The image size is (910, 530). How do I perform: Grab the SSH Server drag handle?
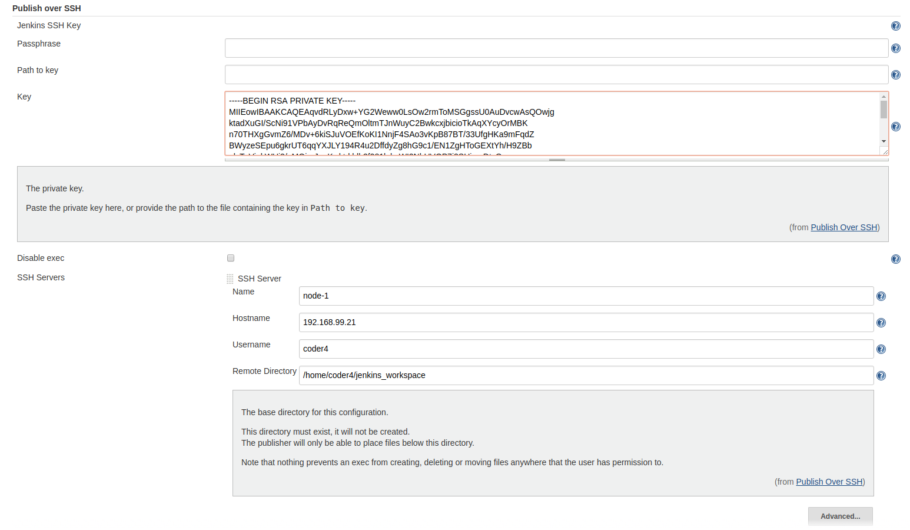tap(230, 279)
